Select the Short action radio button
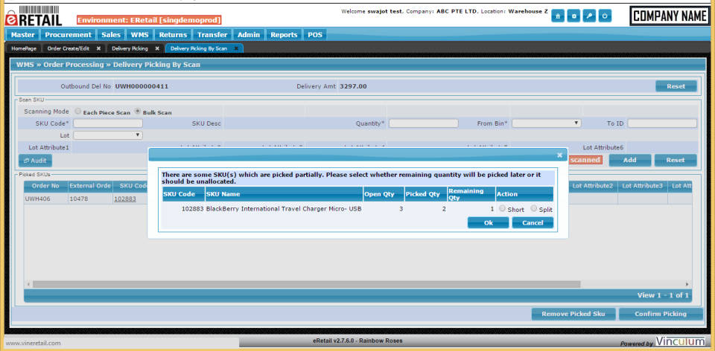715x351 pixels. pyautogui.click(x=502, y=209)
